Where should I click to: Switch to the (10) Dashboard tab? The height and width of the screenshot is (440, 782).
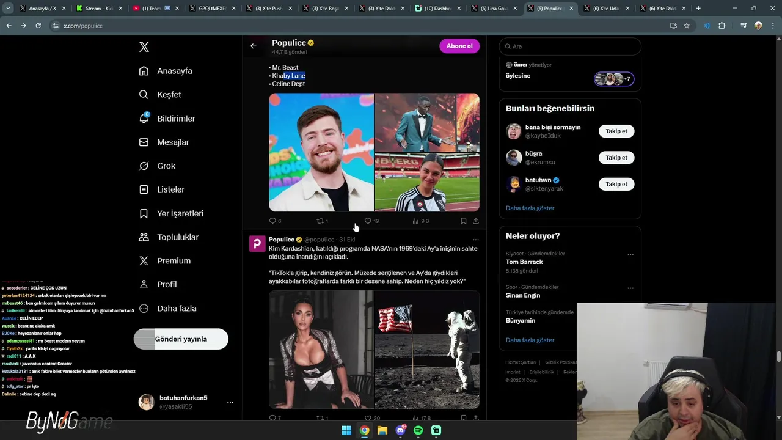tap(438, 9)
